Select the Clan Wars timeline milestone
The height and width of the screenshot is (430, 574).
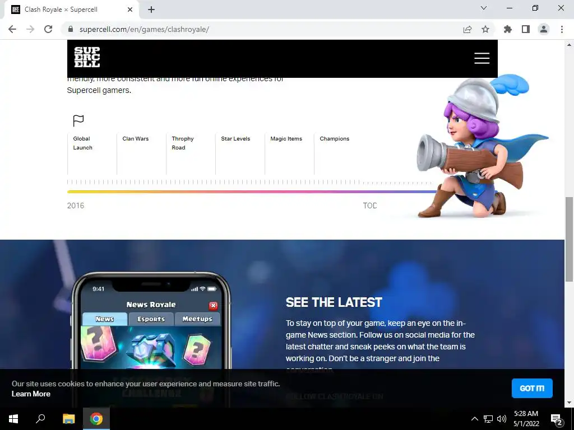[136, 139]
